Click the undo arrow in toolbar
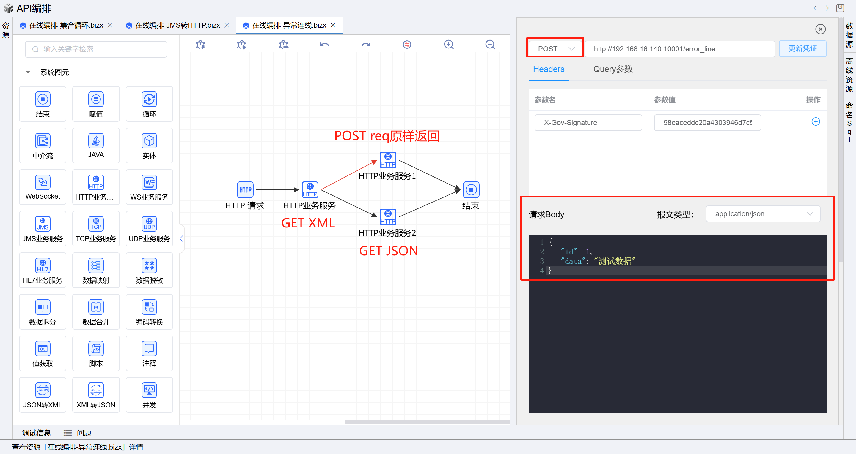 [324, 45]
